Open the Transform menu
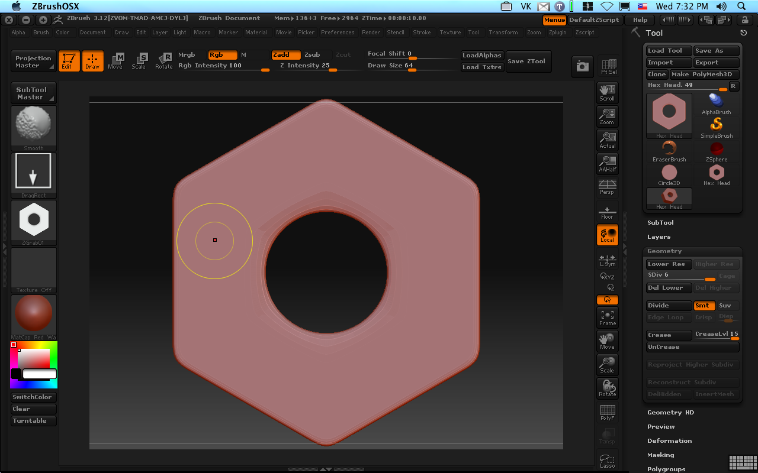758x473 pixels. pos(503,33)
